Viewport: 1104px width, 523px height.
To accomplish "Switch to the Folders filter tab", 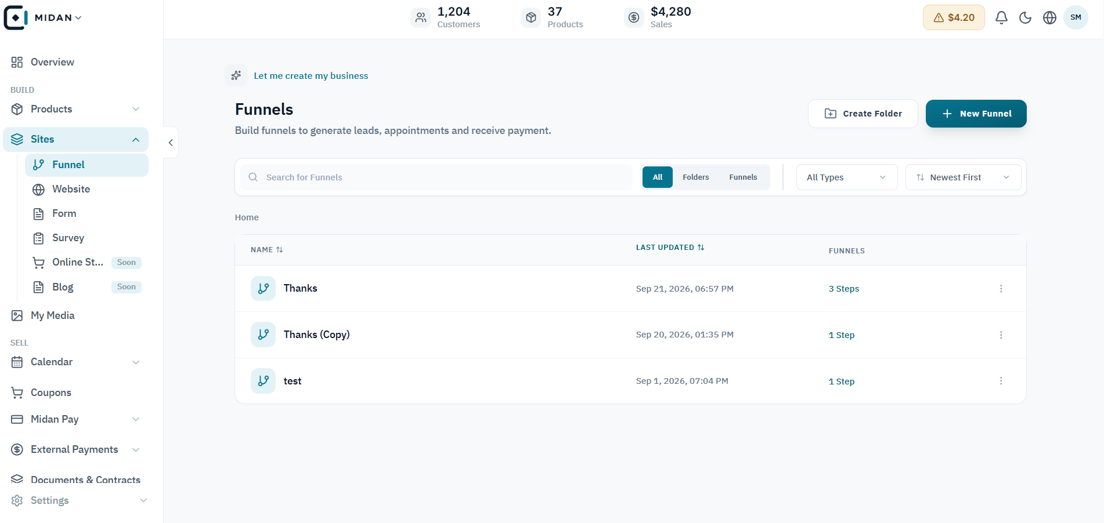I will click(696, 177).
